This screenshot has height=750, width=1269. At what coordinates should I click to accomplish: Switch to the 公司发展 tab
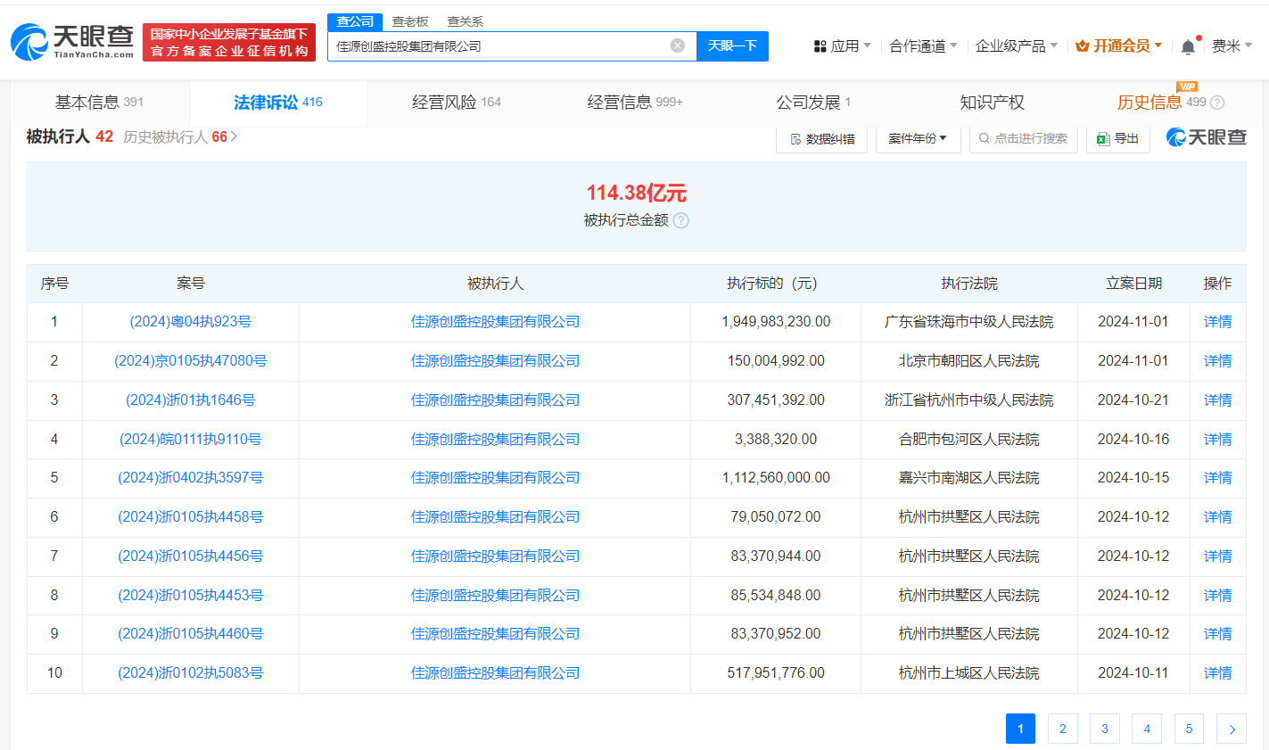click(813, 103)
